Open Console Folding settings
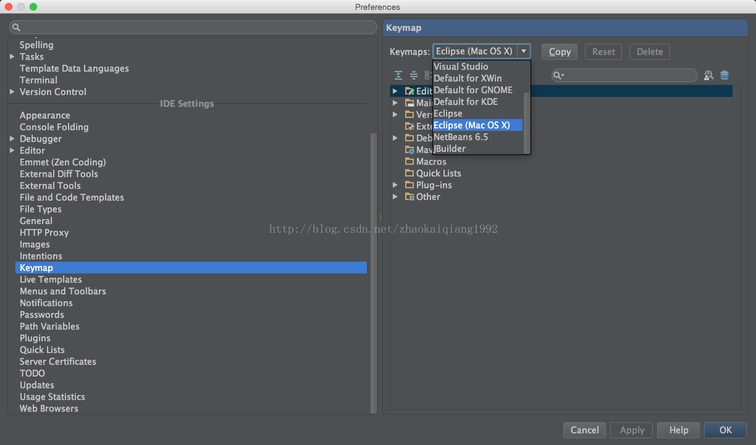Viewport: 756px width, 445px height. coord(54,127)
